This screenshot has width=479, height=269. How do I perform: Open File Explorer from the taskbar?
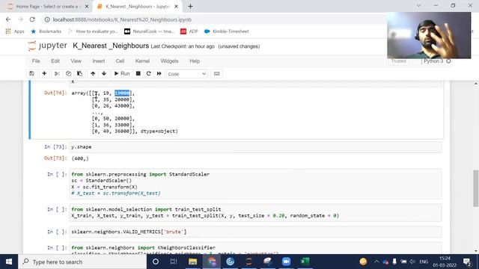click(192, 262)
